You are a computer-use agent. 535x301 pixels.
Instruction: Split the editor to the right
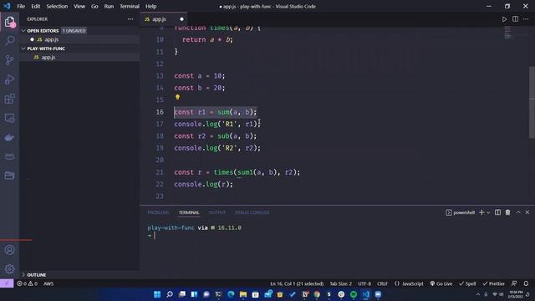515,19
